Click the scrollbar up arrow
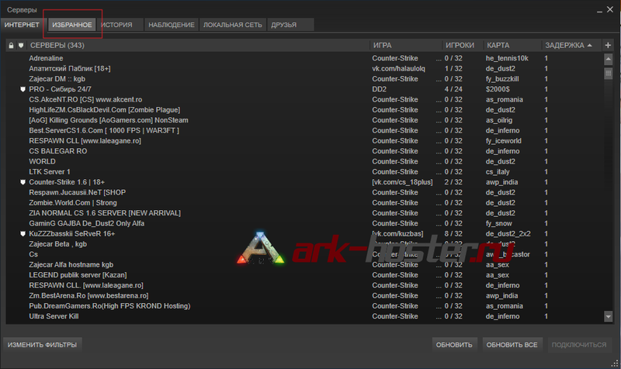The height and width of the screenshot is (369, 621). click(609, 60)
